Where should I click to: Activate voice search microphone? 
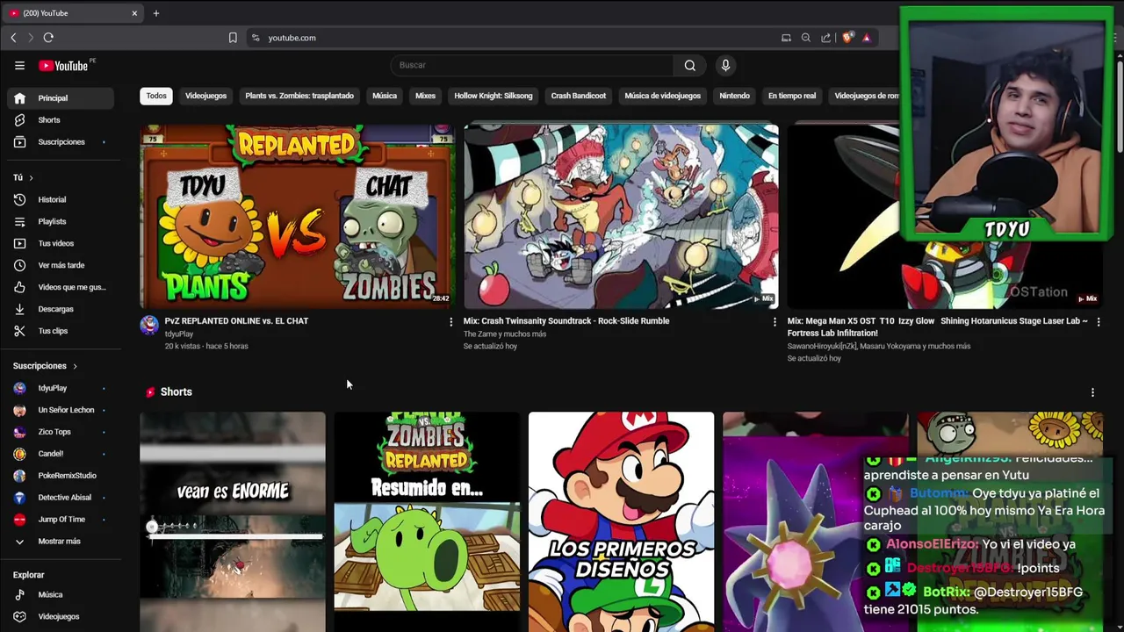click(x=725, y=65)
